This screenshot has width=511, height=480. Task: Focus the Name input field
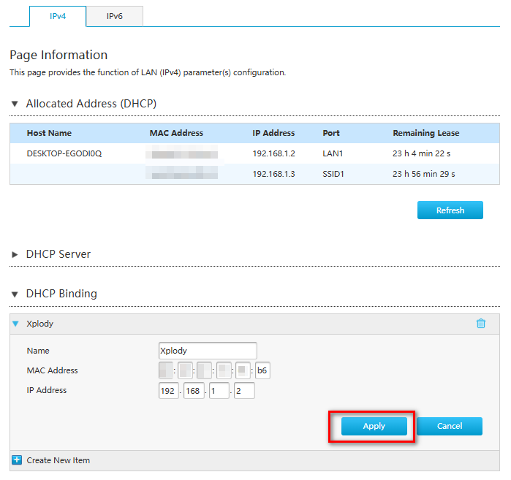click(x=208, y=351)
